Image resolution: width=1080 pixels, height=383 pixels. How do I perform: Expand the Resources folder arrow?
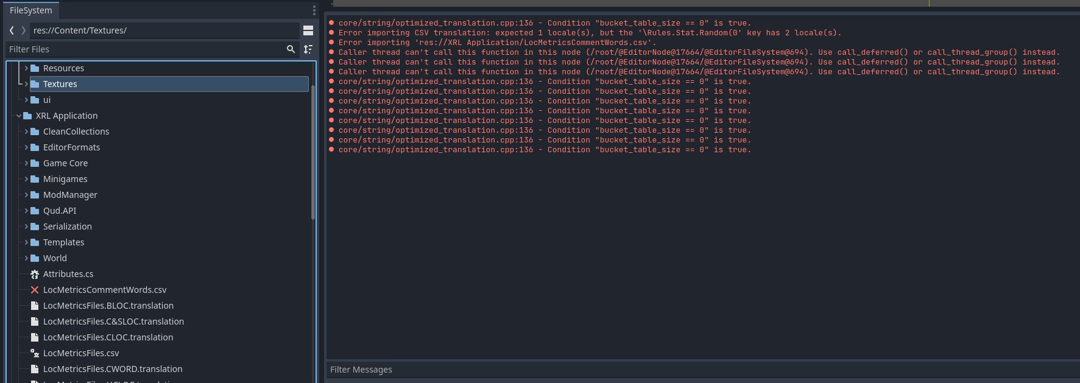click(26, 68)
